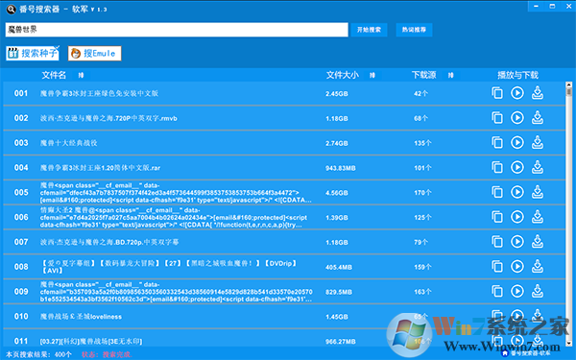Click file size 2.45GB in row 001

pyautogui.click(x=337, y=94)
